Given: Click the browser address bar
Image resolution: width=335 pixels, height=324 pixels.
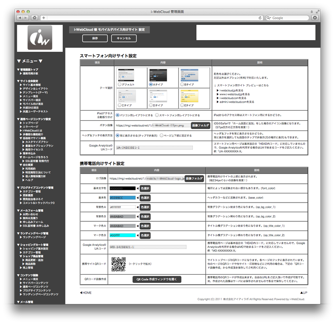Looking at the screenshot, I should click(x=152, y=18).
